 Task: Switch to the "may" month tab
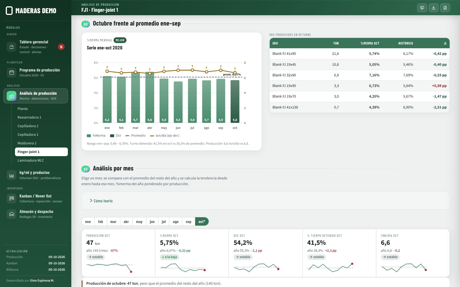(139, 222)
